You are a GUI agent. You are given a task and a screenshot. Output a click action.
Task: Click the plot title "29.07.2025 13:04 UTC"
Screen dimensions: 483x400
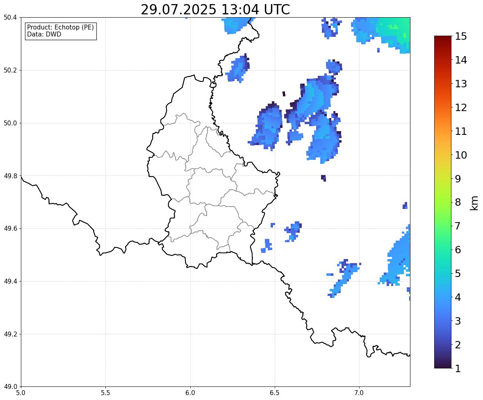tap(215, 9)
